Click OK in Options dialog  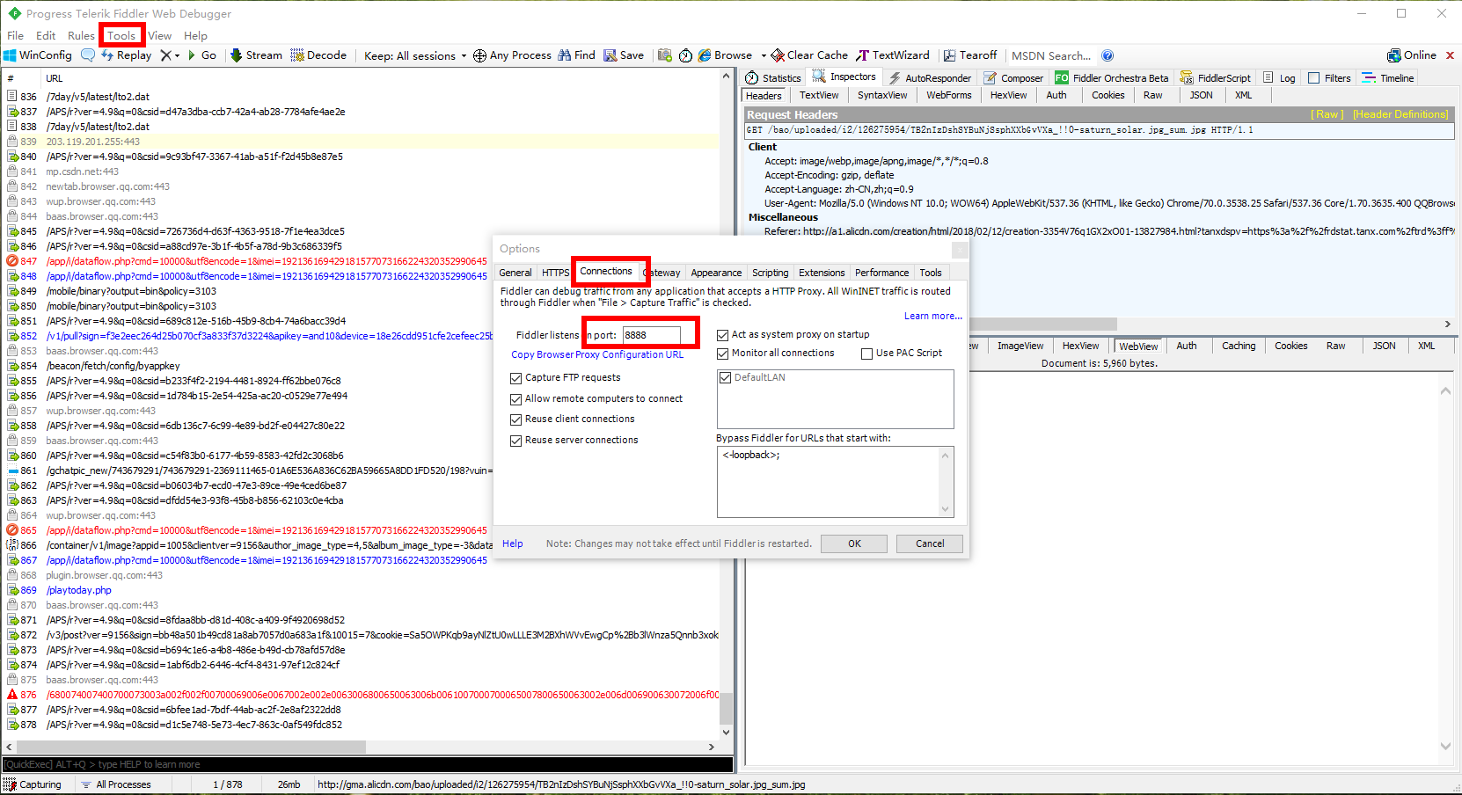click(x=854, y=543)
